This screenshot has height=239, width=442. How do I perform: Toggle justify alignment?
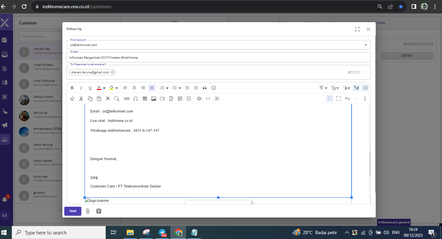click(152, 88)
